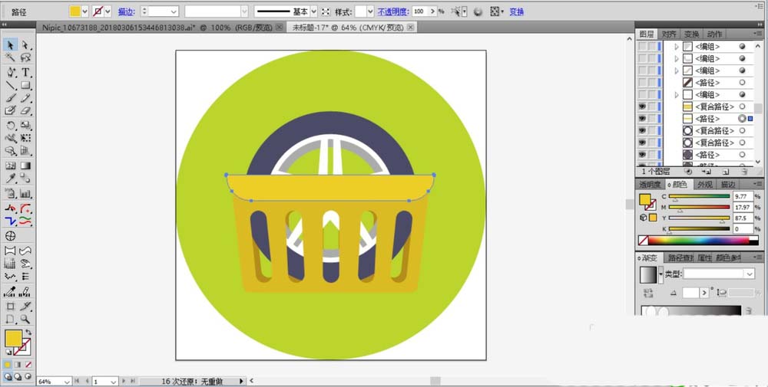
Task: Click the status bar 16 次还原 arrow
Action: 241,381
